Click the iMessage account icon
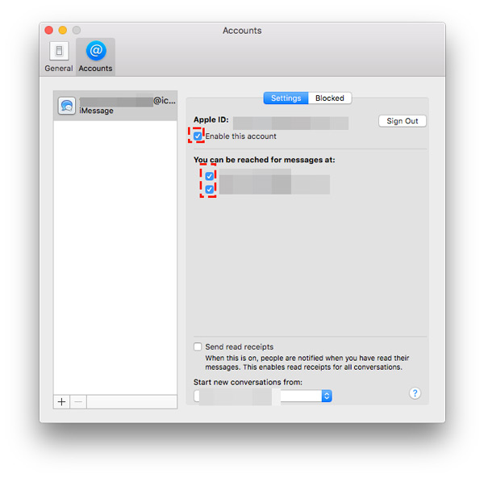This screenshot has height=478, width=484. [67, 106]
